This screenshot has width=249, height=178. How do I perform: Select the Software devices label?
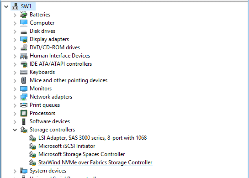pyautogui.click(x=50, y=121)
